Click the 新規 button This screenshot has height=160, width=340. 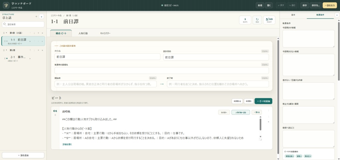(x=260, y=5)
